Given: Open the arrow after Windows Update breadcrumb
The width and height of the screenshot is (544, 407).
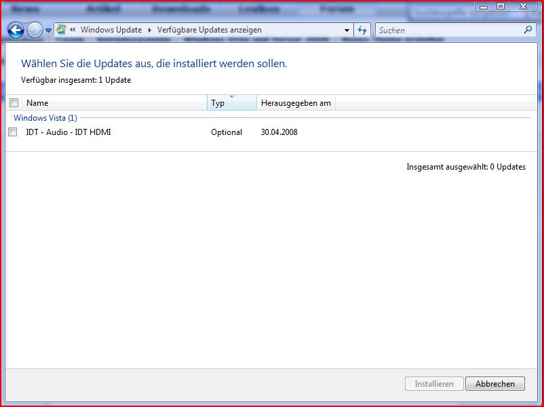Looking at the screenshot, I should click(x=149, y=31).
